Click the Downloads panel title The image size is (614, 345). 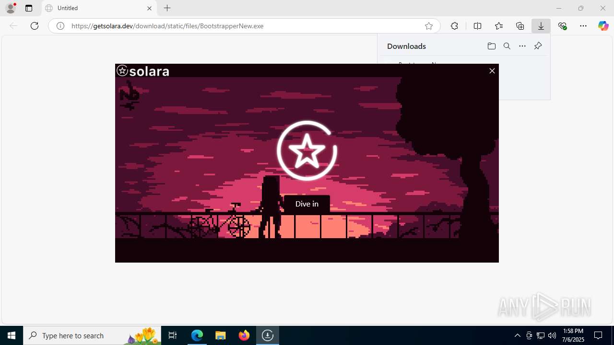click(x=406, y=46)
